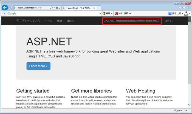
Task: Click the Web Hosting heading
Action: pyautogui.click(x=140, y=91)
